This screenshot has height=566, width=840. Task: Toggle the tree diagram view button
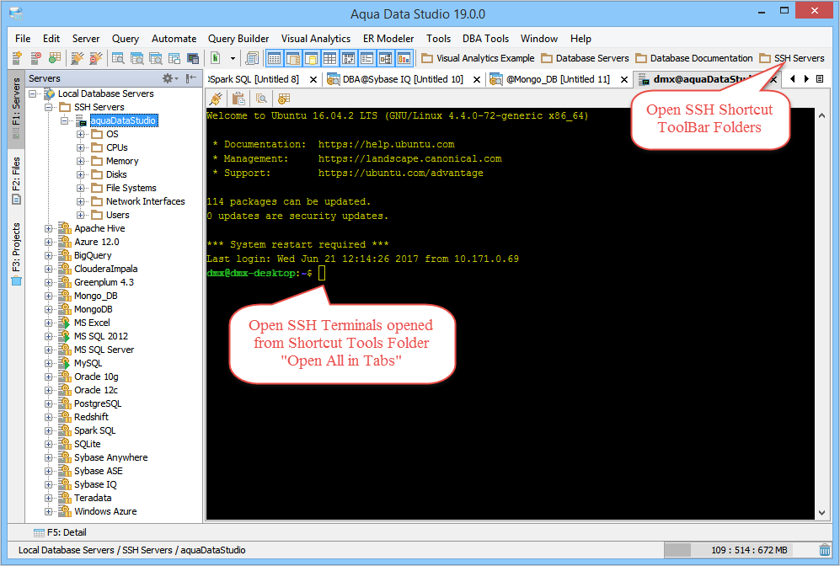pos(385,58)
